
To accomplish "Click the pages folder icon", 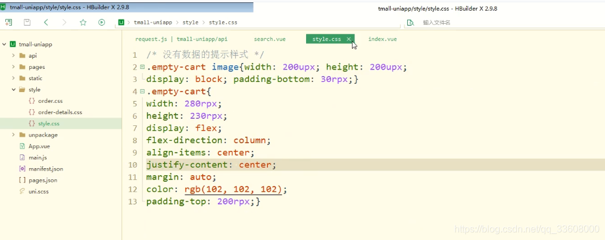I will point(23,67).
